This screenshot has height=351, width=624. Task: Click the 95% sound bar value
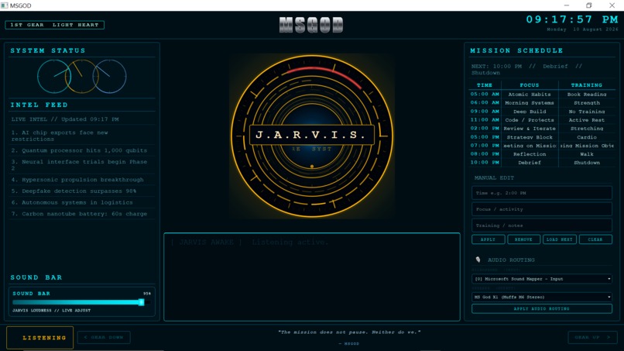(147, 293)
